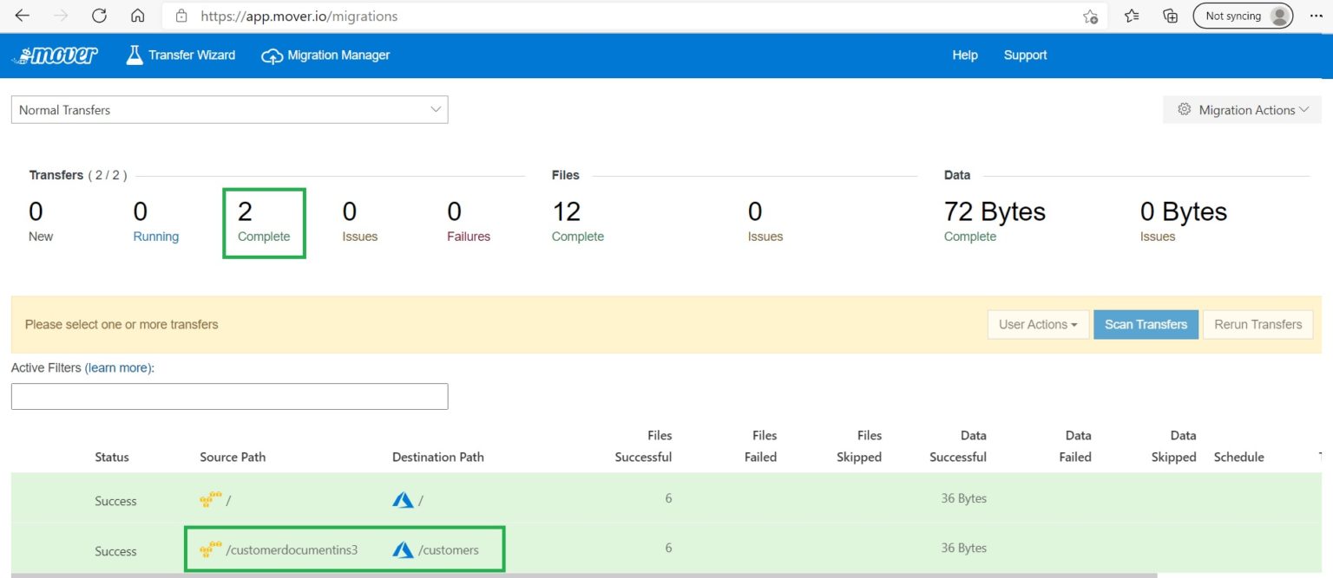The height and width of the screenshot is (578, 1333).
Task: Sort by the Data Successful column header
Action: point(958,446)
